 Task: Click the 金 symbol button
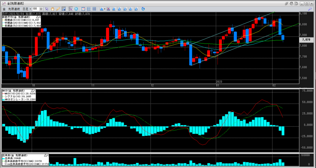point(4,9)
